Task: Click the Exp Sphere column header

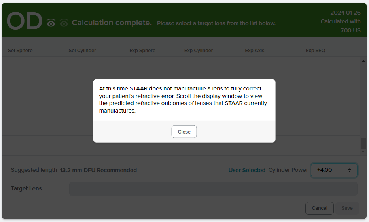Action: [x=142, y=51]
